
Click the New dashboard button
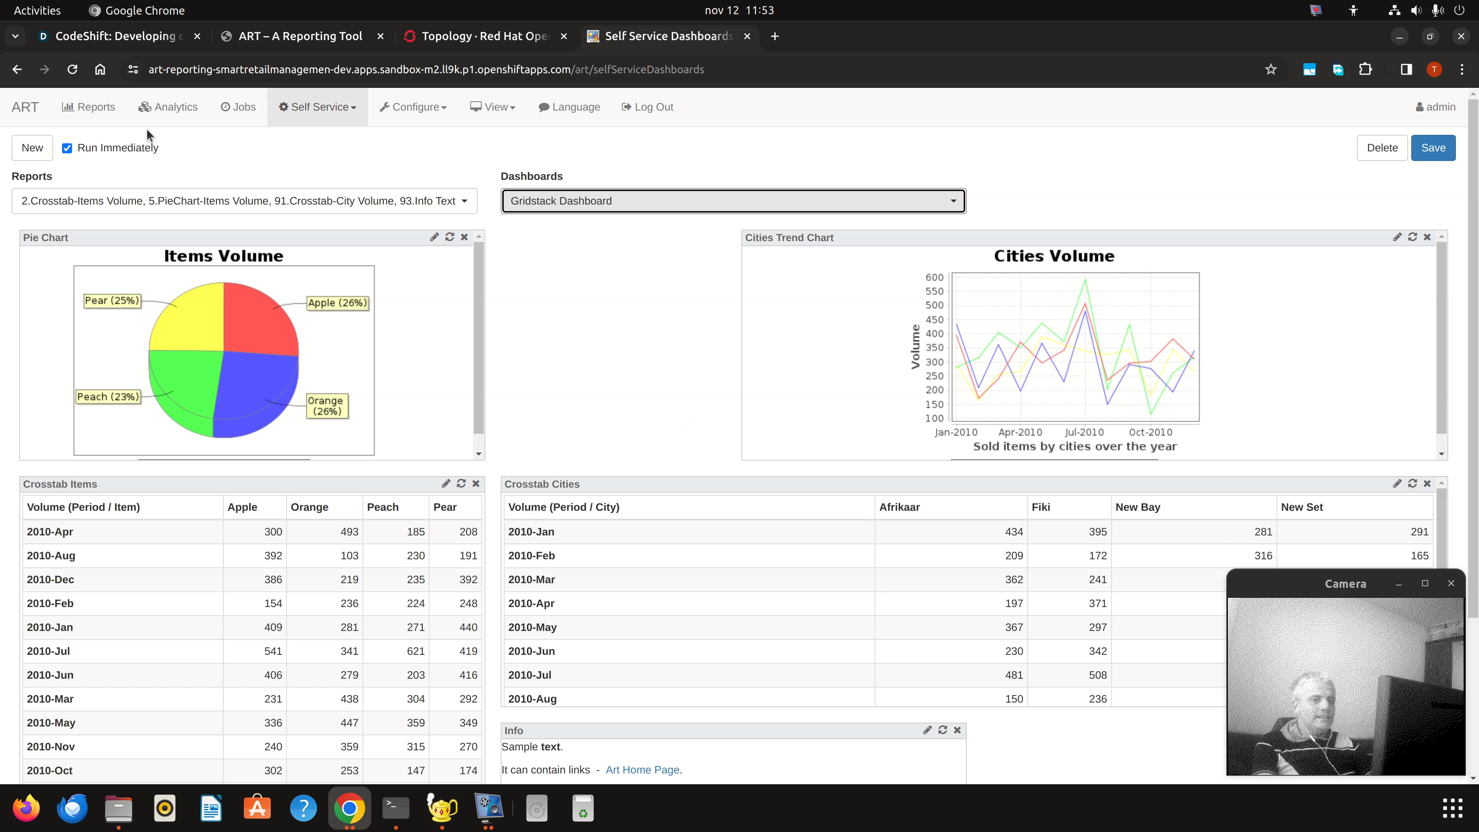coord(32,148)
